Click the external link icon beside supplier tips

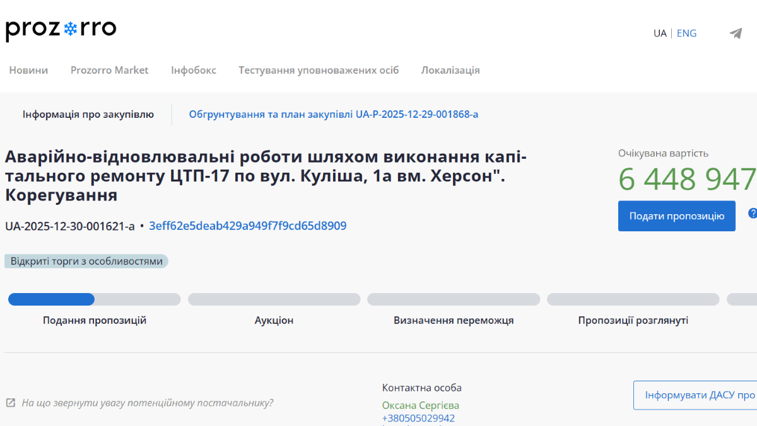[11, 403]
